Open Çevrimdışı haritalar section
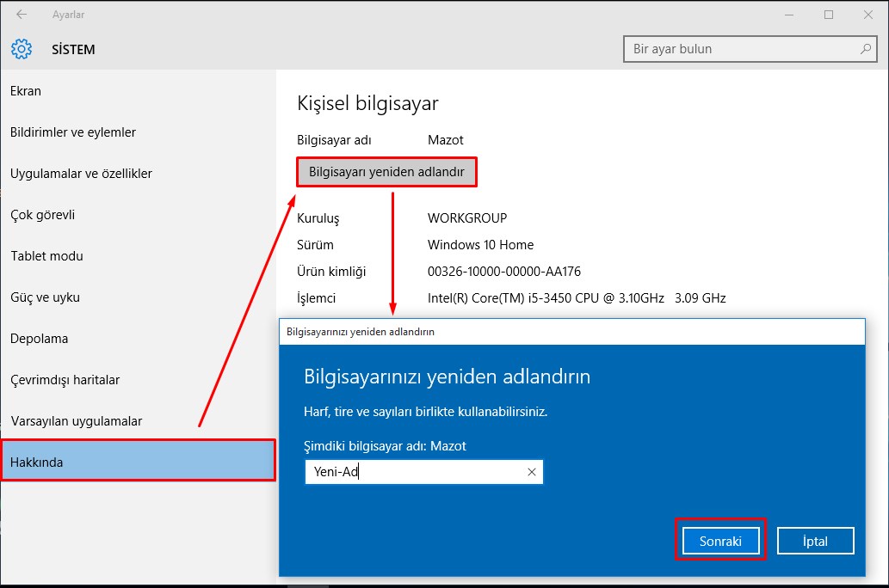The image size is (889, 588). pyautogui.click(x=65, y=380)
